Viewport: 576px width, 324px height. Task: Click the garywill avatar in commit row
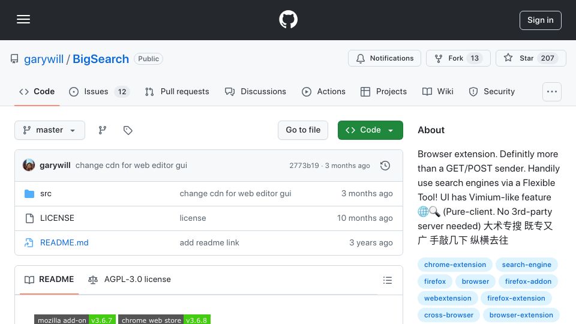(x=29, y=166)
